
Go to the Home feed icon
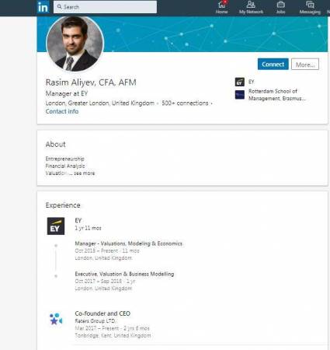click(x=221, y=5)
